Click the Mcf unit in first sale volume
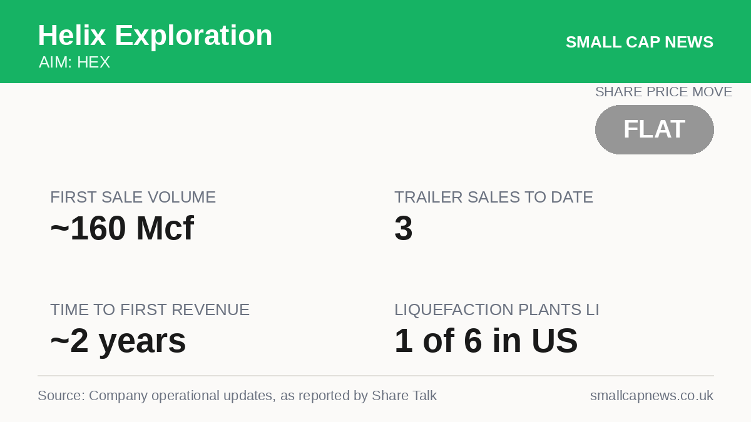The height and width of the screenshot is (422, 751). 165,228
